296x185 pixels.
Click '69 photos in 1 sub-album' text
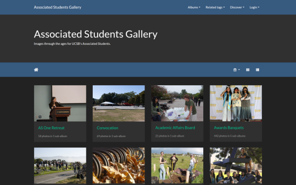pyautogui.click(x=111, y=136)
